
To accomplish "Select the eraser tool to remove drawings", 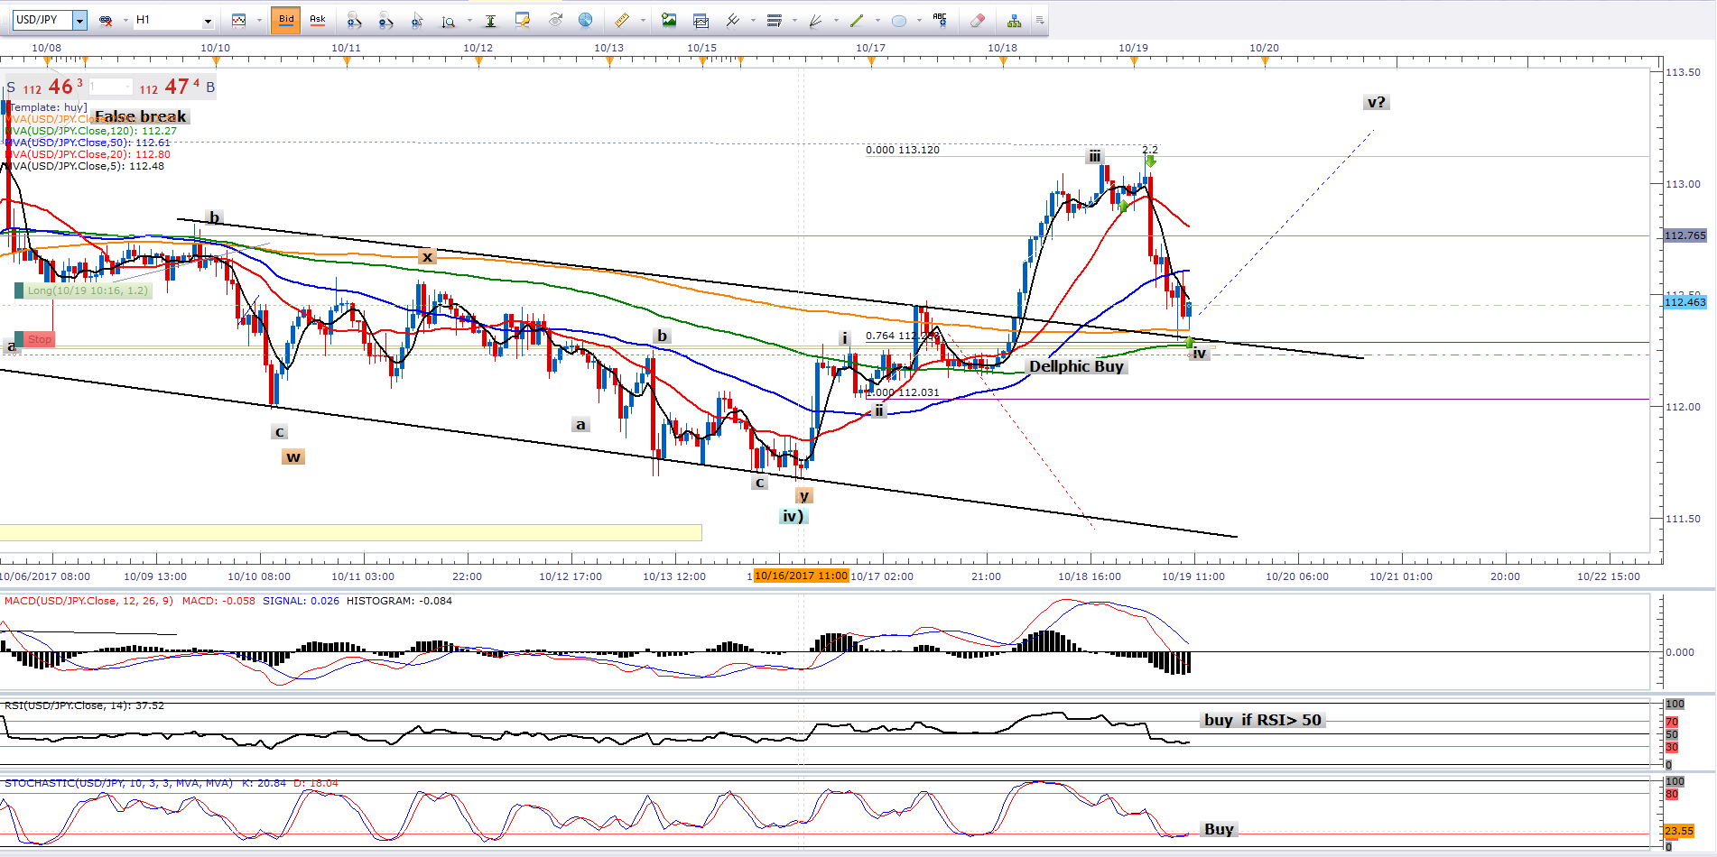I will tap(977, 20).
